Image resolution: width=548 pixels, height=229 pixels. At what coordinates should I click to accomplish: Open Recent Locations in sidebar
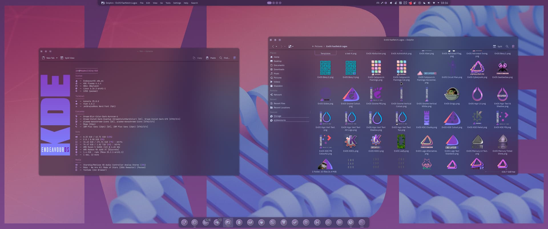coord(289,108)
